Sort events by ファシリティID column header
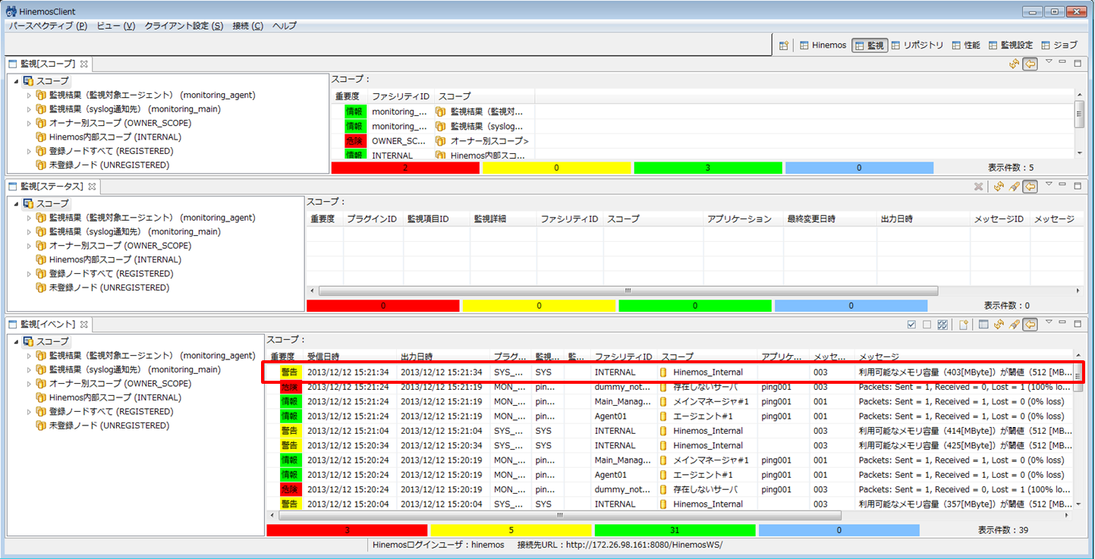 (624, 356)
